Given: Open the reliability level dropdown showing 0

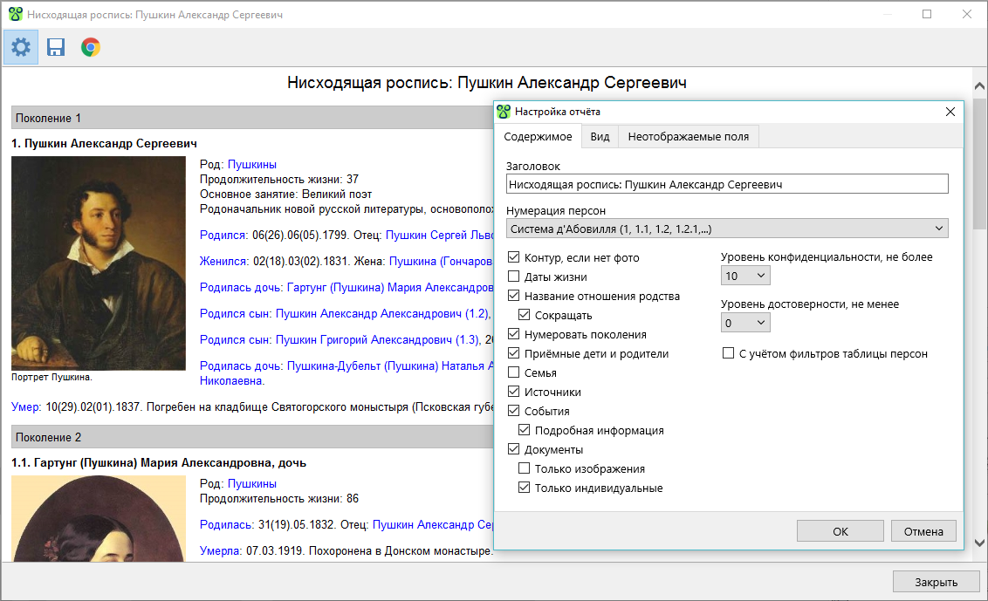Looking at the screenshot, I should click(x=745, y=323).
